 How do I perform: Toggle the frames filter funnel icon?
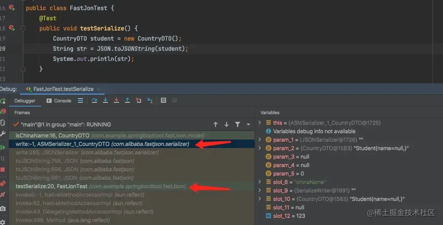point(238,124)
